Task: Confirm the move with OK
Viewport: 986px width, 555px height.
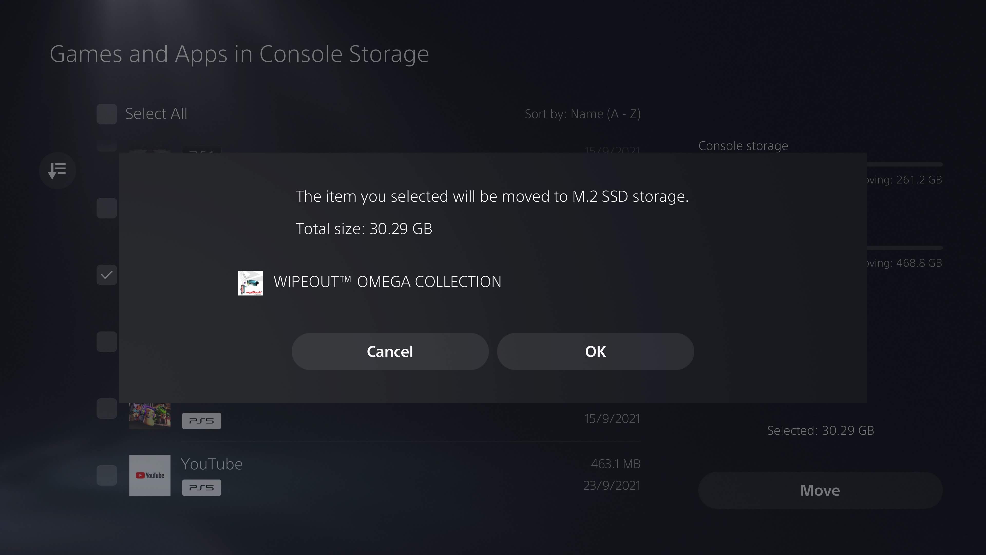Action: [x=595, y=351]
